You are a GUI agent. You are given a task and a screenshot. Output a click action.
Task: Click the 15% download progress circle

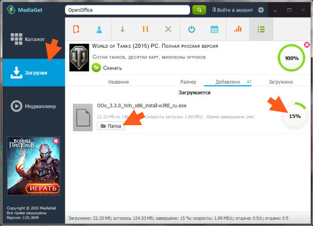295,116
